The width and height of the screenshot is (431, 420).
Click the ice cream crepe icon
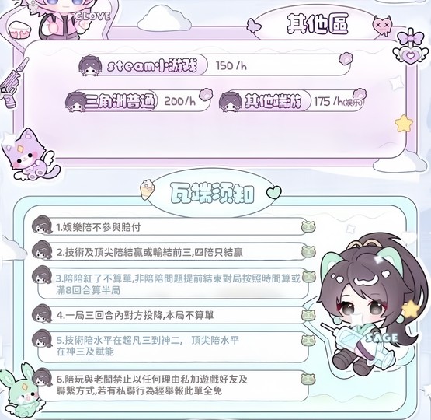(x=147, y=190)
